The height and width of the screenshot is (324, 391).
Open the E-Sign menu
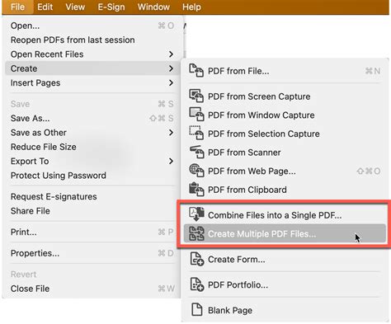point(111,7)
